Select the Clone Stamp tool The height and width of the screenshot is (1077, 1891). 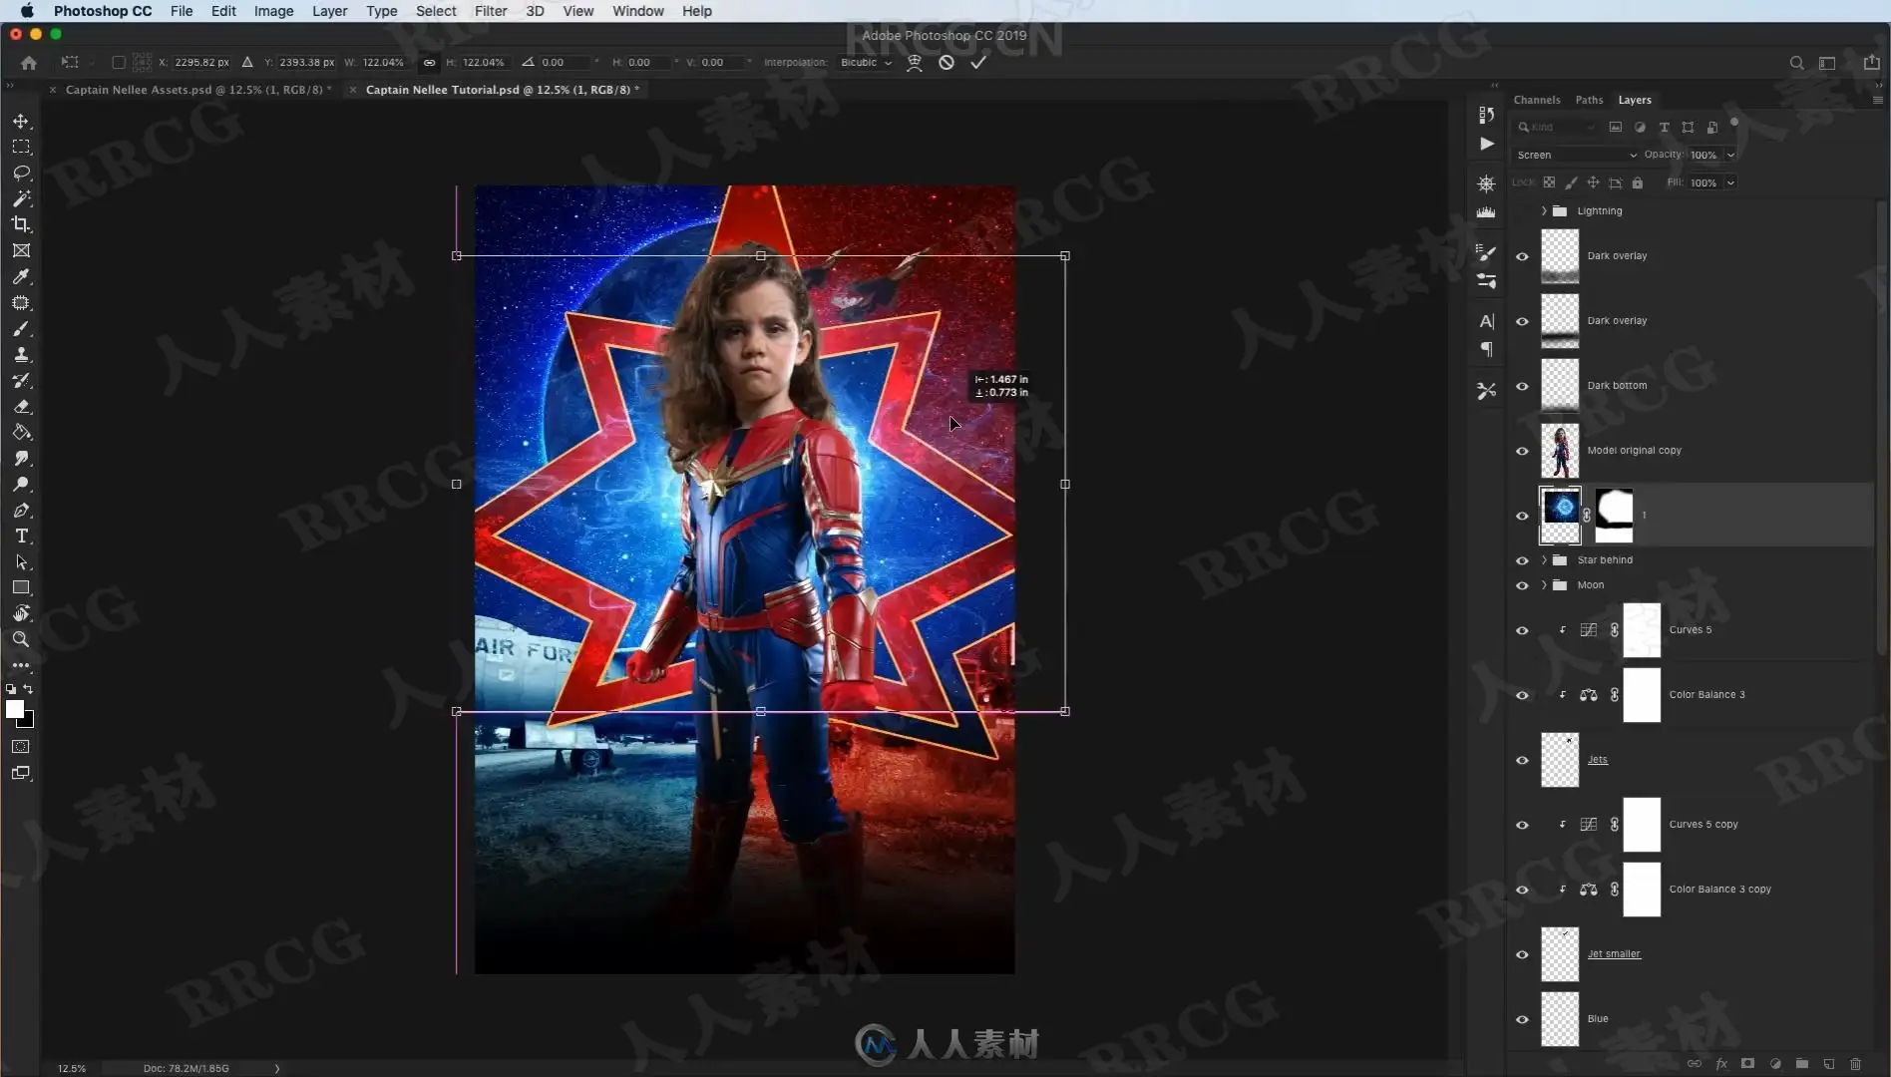[x=21, y=354]
